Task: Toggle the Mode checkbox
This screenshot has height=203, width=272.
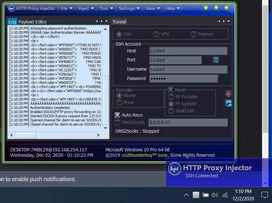Action: tap(170, 90)
